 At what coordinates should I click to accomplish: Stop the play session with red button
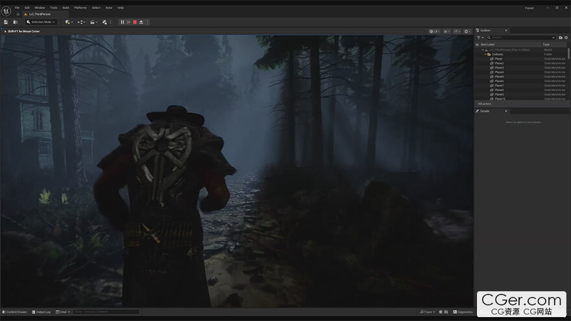tap(135, 22)
